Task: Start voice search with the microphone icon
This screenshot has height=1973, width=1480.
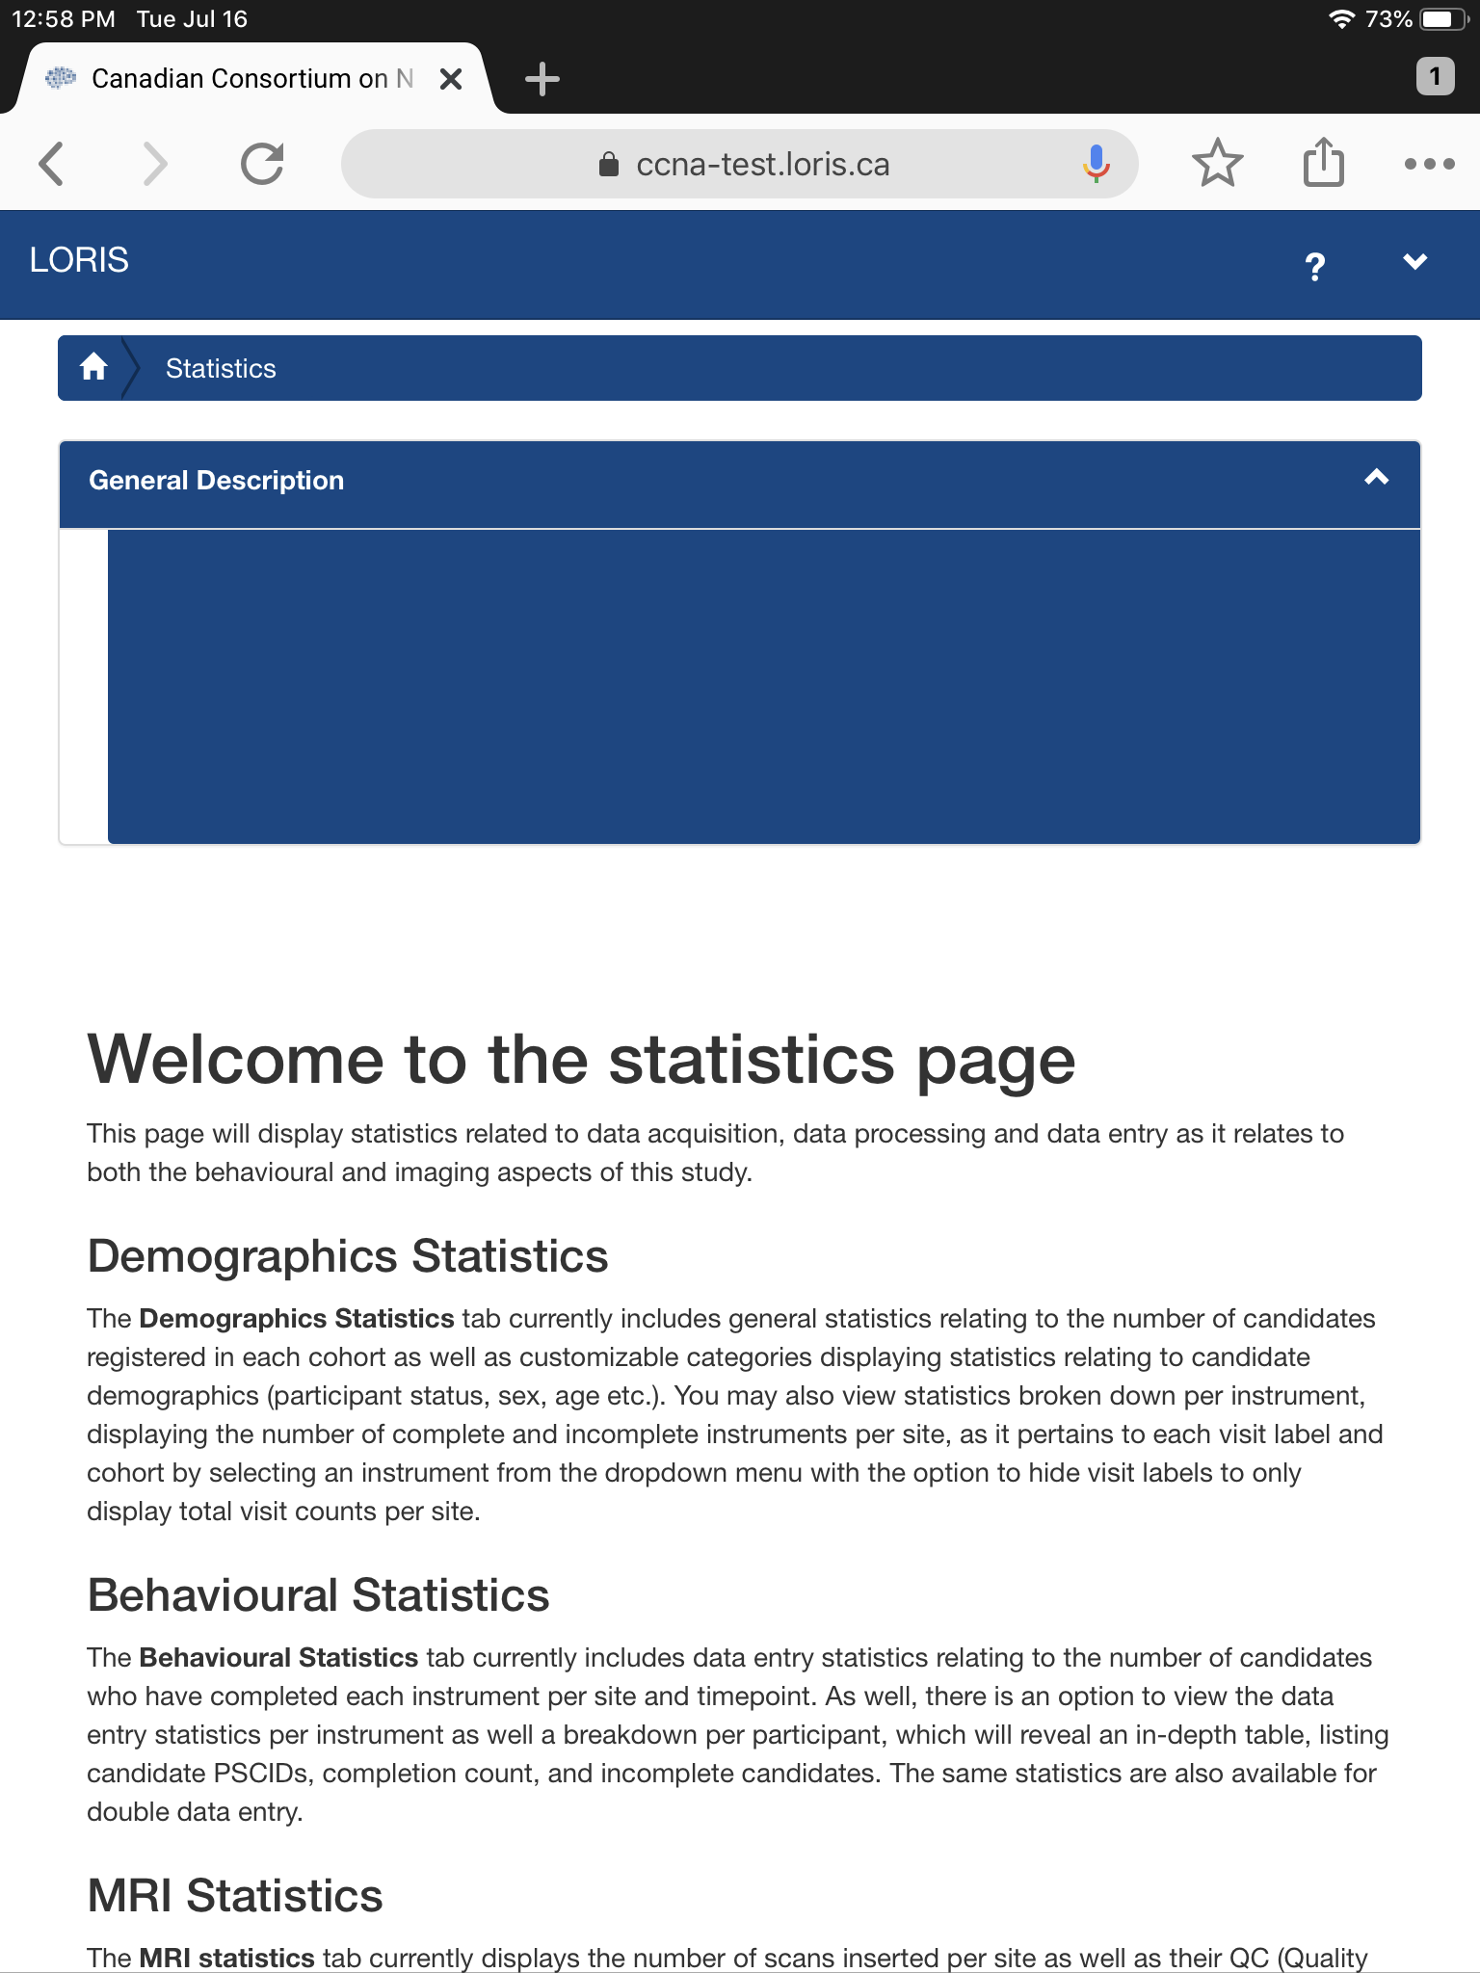Action: click(1094, 163)
